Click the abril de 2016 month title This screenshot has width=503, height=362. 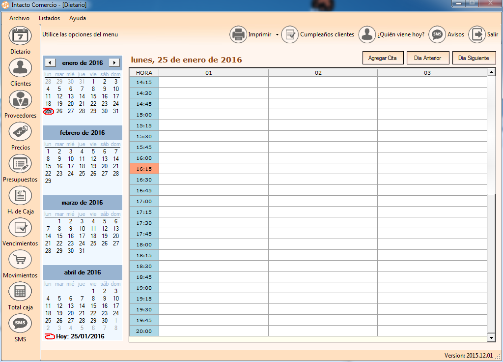(x=83, y=272)
